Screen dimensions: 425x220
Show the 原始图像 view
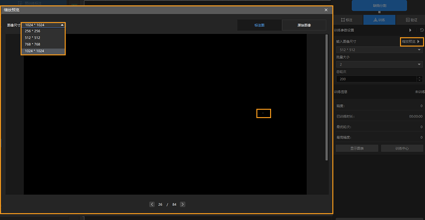pyautogui.click(x=304, y=25)
